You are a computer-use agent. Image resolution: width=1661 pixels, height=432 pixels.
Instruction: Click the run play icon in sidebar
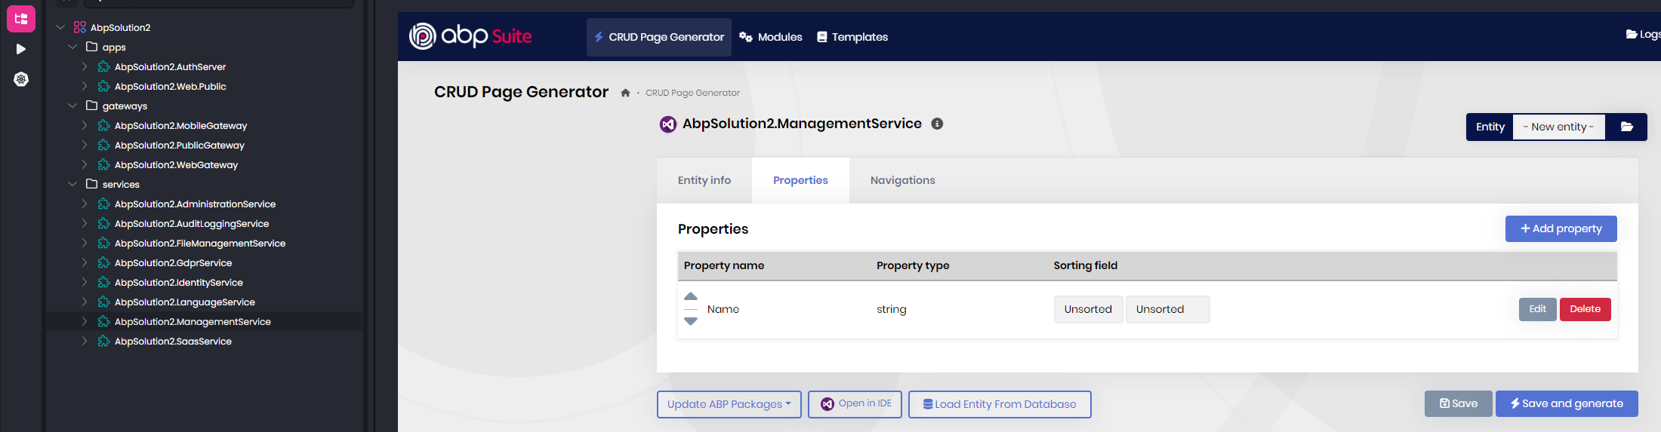point(21,49)
